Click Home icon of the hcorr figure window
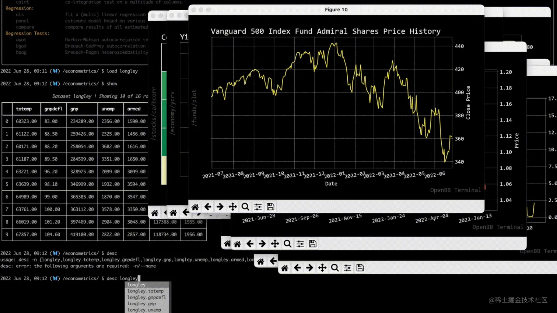The image size is (557, 313). (x=155, y=213)
